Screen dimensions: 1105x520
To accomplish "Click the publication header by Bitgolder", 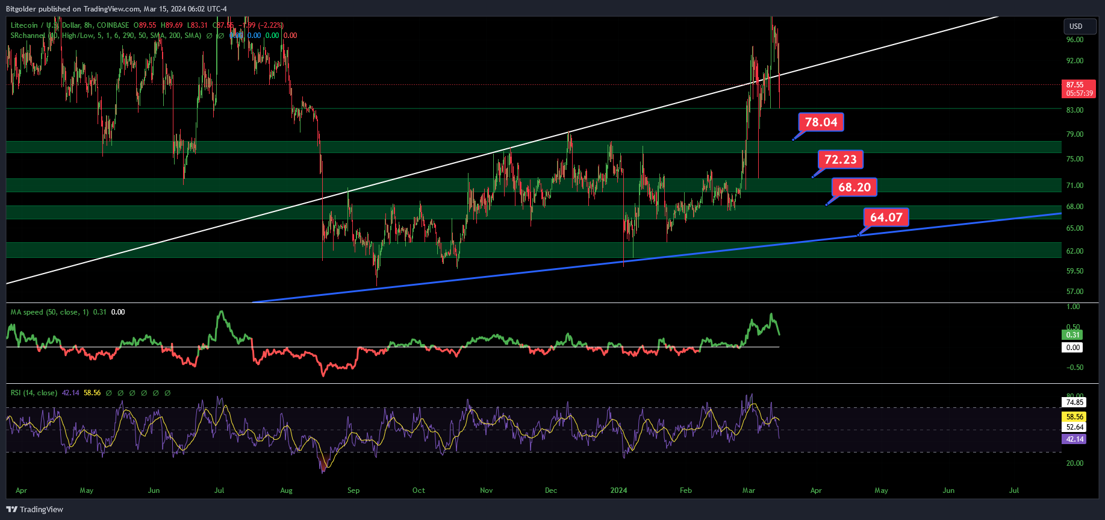I will [x=116, y=8].
